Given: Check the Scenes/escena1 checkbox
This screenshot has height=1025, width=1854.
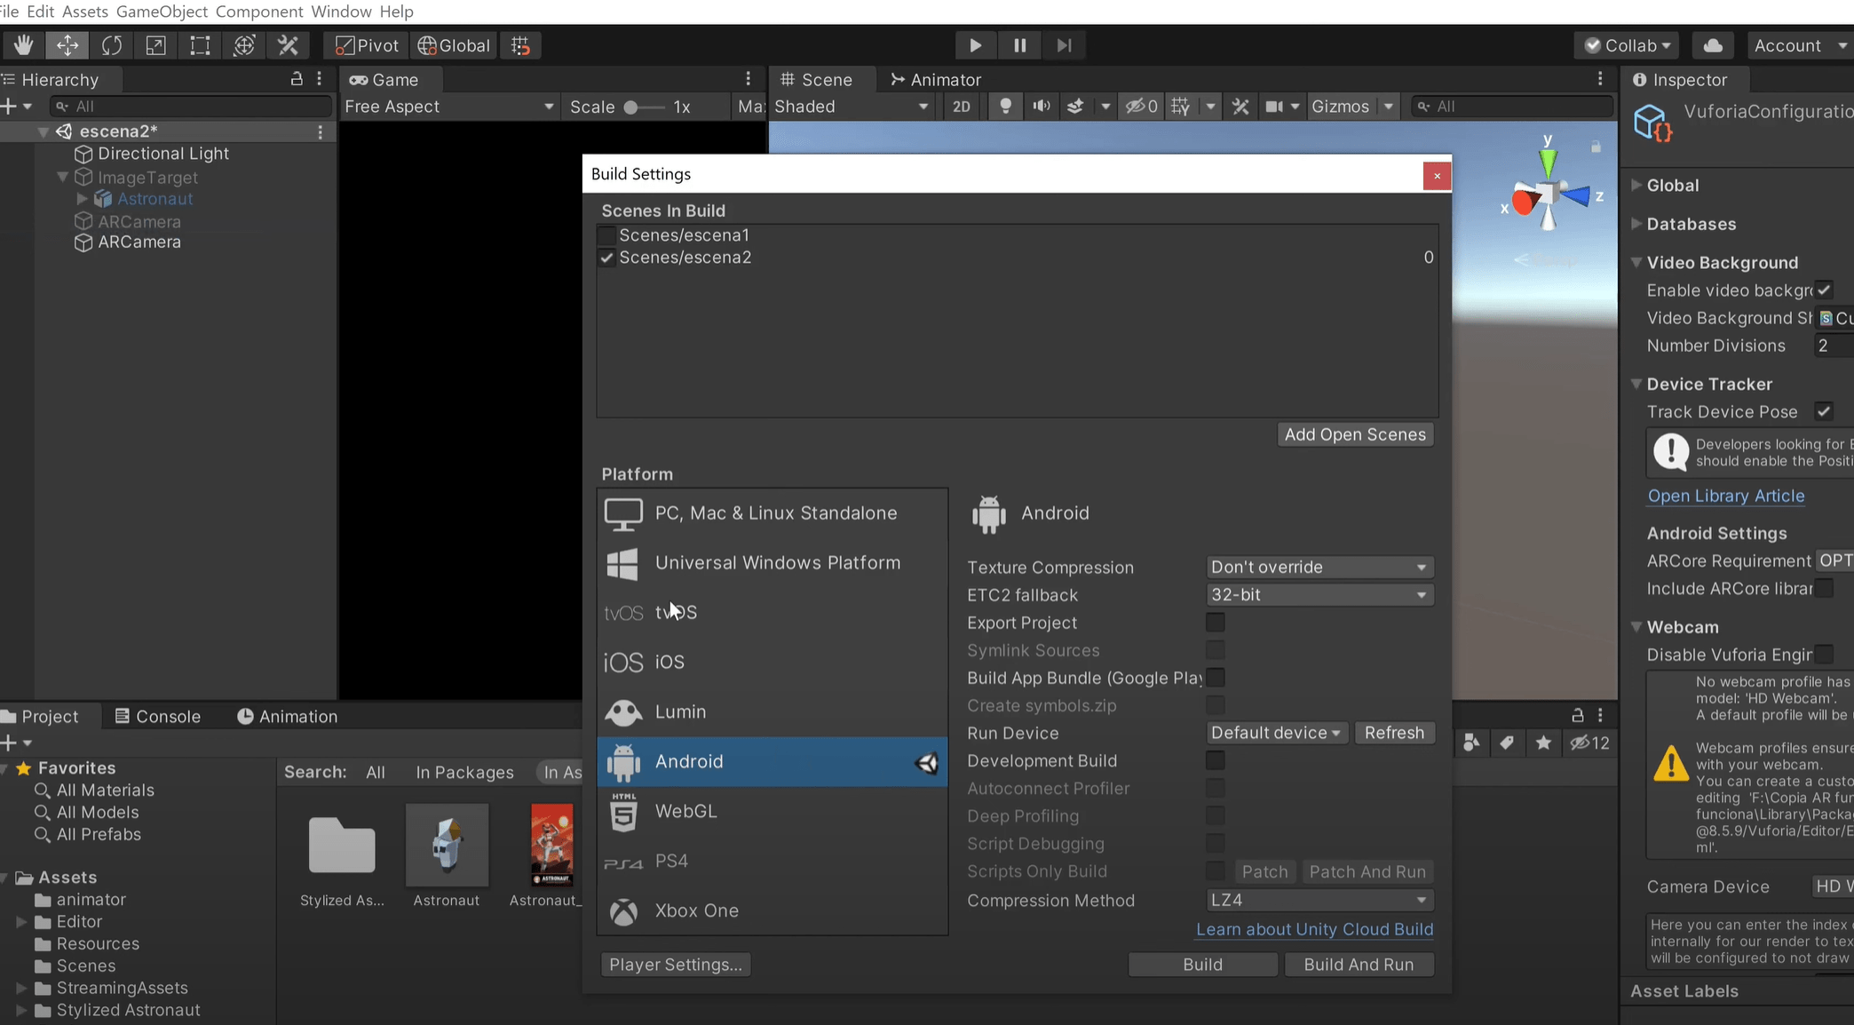Looking at the screenshot, I should (607, 235).
